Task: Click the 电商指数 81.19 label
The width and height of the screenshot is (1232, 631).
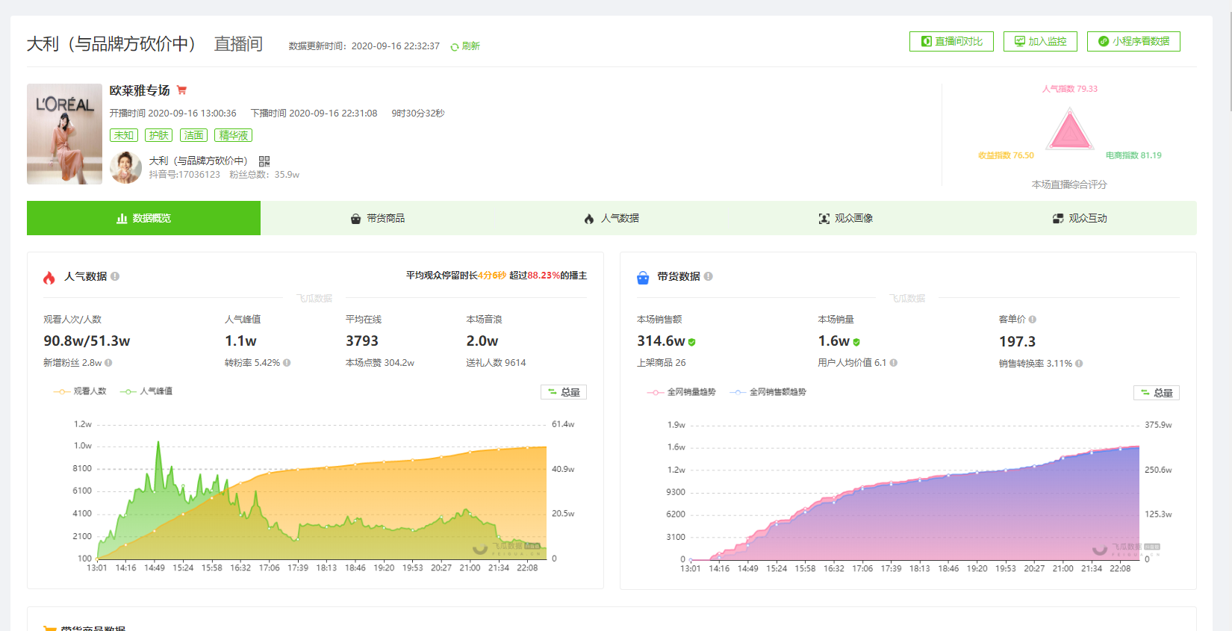Action: (x=1133, y=155)
